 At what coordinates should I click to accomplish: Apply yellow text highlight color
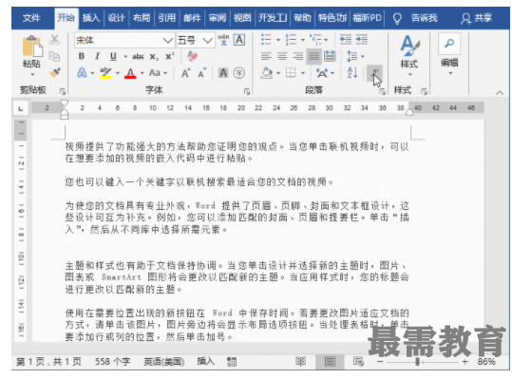[105, 73]
